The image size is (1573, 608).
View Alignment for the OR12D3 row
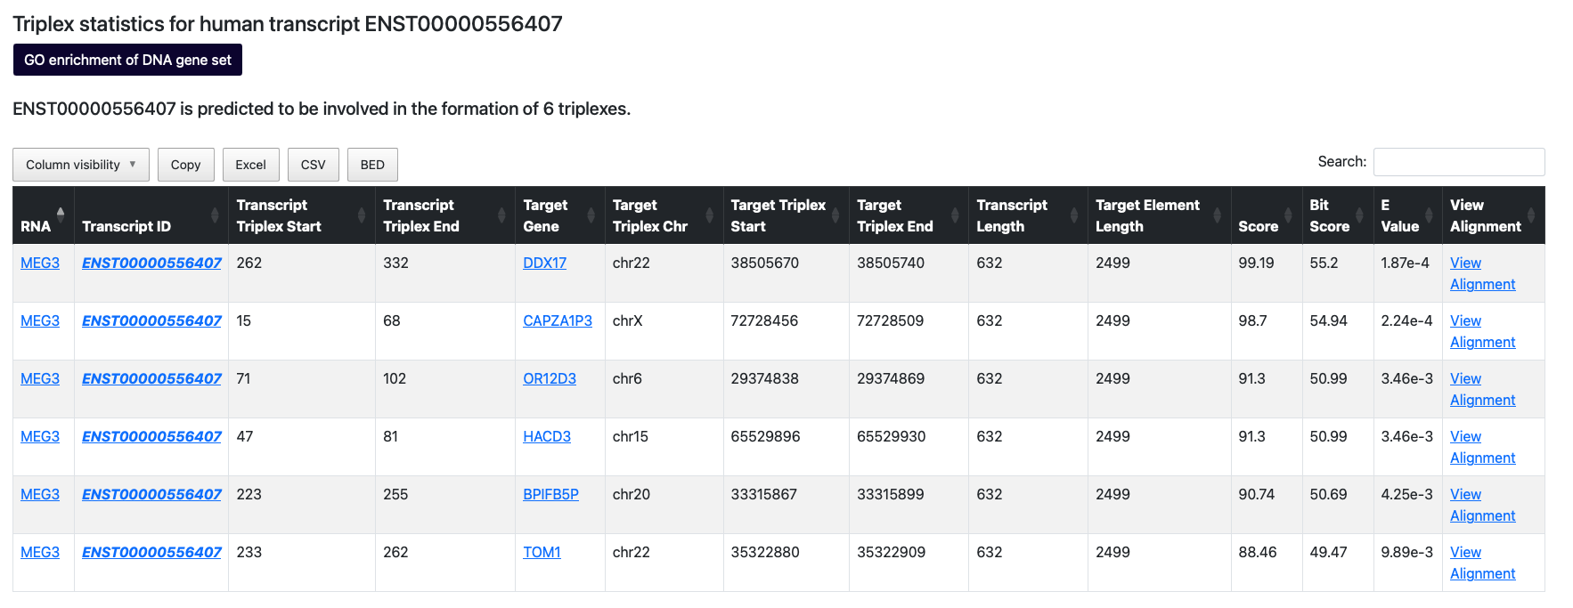(x=1482, y=389)
